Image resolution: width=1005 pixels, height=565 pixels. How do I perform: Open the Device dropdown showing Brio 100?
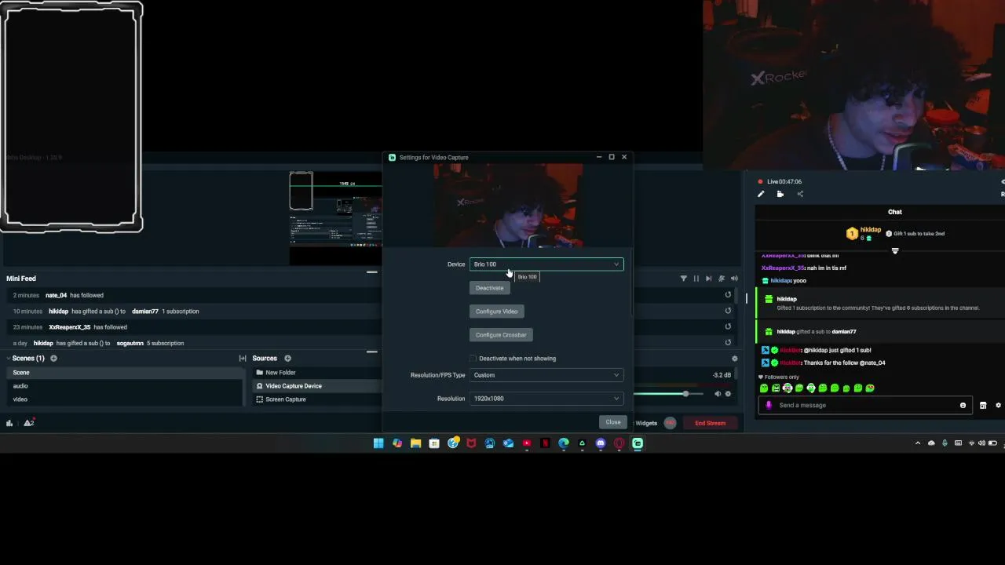click(546, 264)
